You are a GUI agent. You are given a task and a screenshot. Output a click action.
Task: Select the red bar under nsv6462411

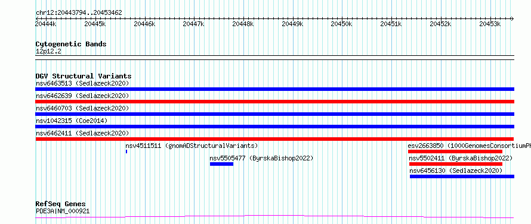coord(274,139)
